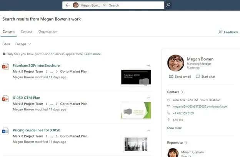Click office location 12/1110
240x157 pixels.
tap(178, 120)
